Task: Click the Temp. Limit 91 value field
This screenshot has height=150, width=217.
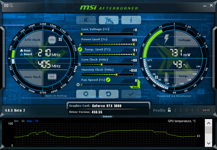Action: click(135, 50)
